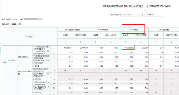The width and height of the screenshot is (179, 95).
Task: Click column 5 sales cell in row 3
Action: 126,57
